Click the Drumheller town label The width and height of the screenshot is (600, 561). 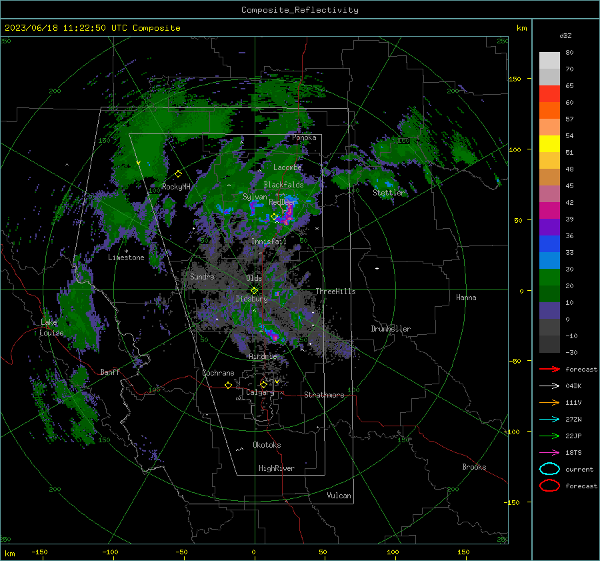pos(391,329)
